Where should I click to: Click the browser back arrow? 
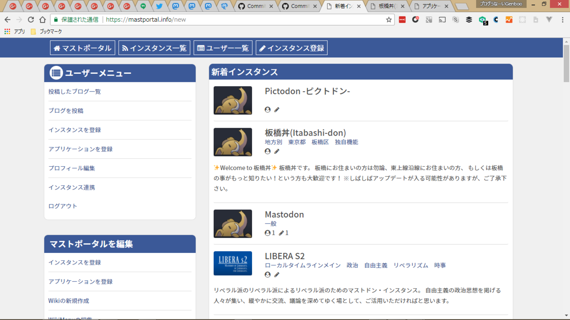pos(7,20)
